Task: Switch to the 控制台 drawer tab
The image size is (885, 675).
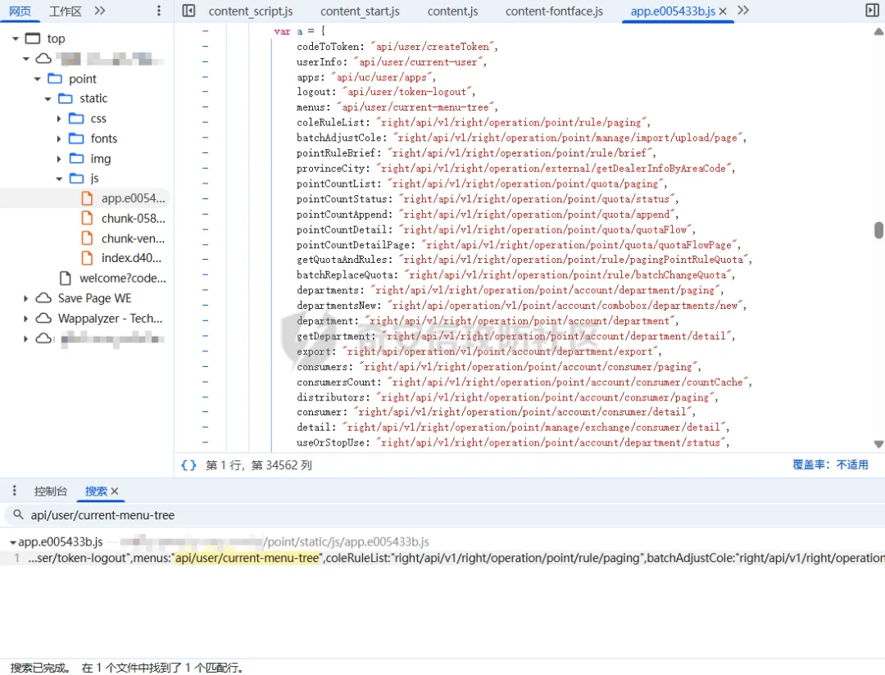Action: click(x=50, y=491)
